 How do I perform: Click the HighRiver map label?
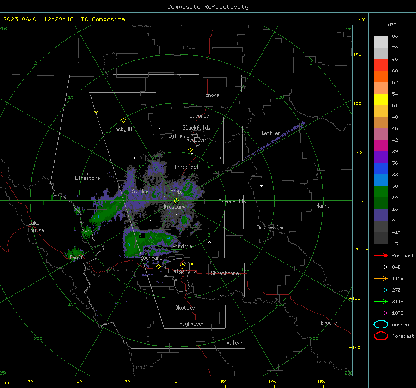[x=191, y=324]
